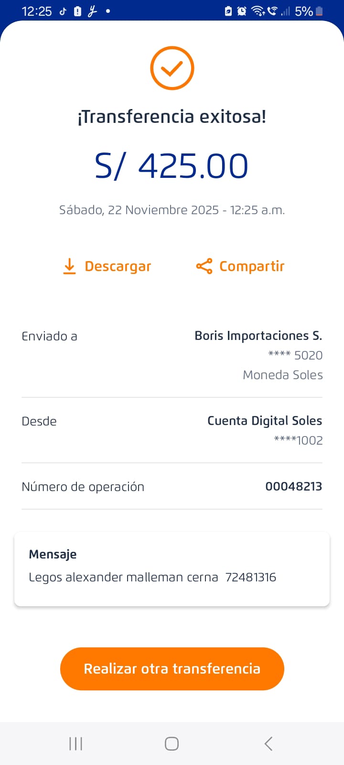Tap the Mensaje card with Legos text
This screenshot has width=344, height=765.
(172, 569)
